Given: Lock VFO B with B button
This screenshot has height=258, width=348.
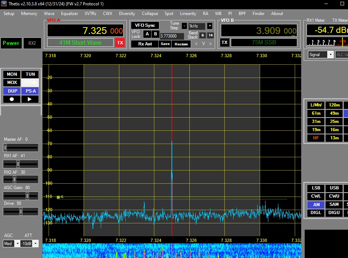Looking at the screenshot, I should pyautogui.click(x=155, y=34).
